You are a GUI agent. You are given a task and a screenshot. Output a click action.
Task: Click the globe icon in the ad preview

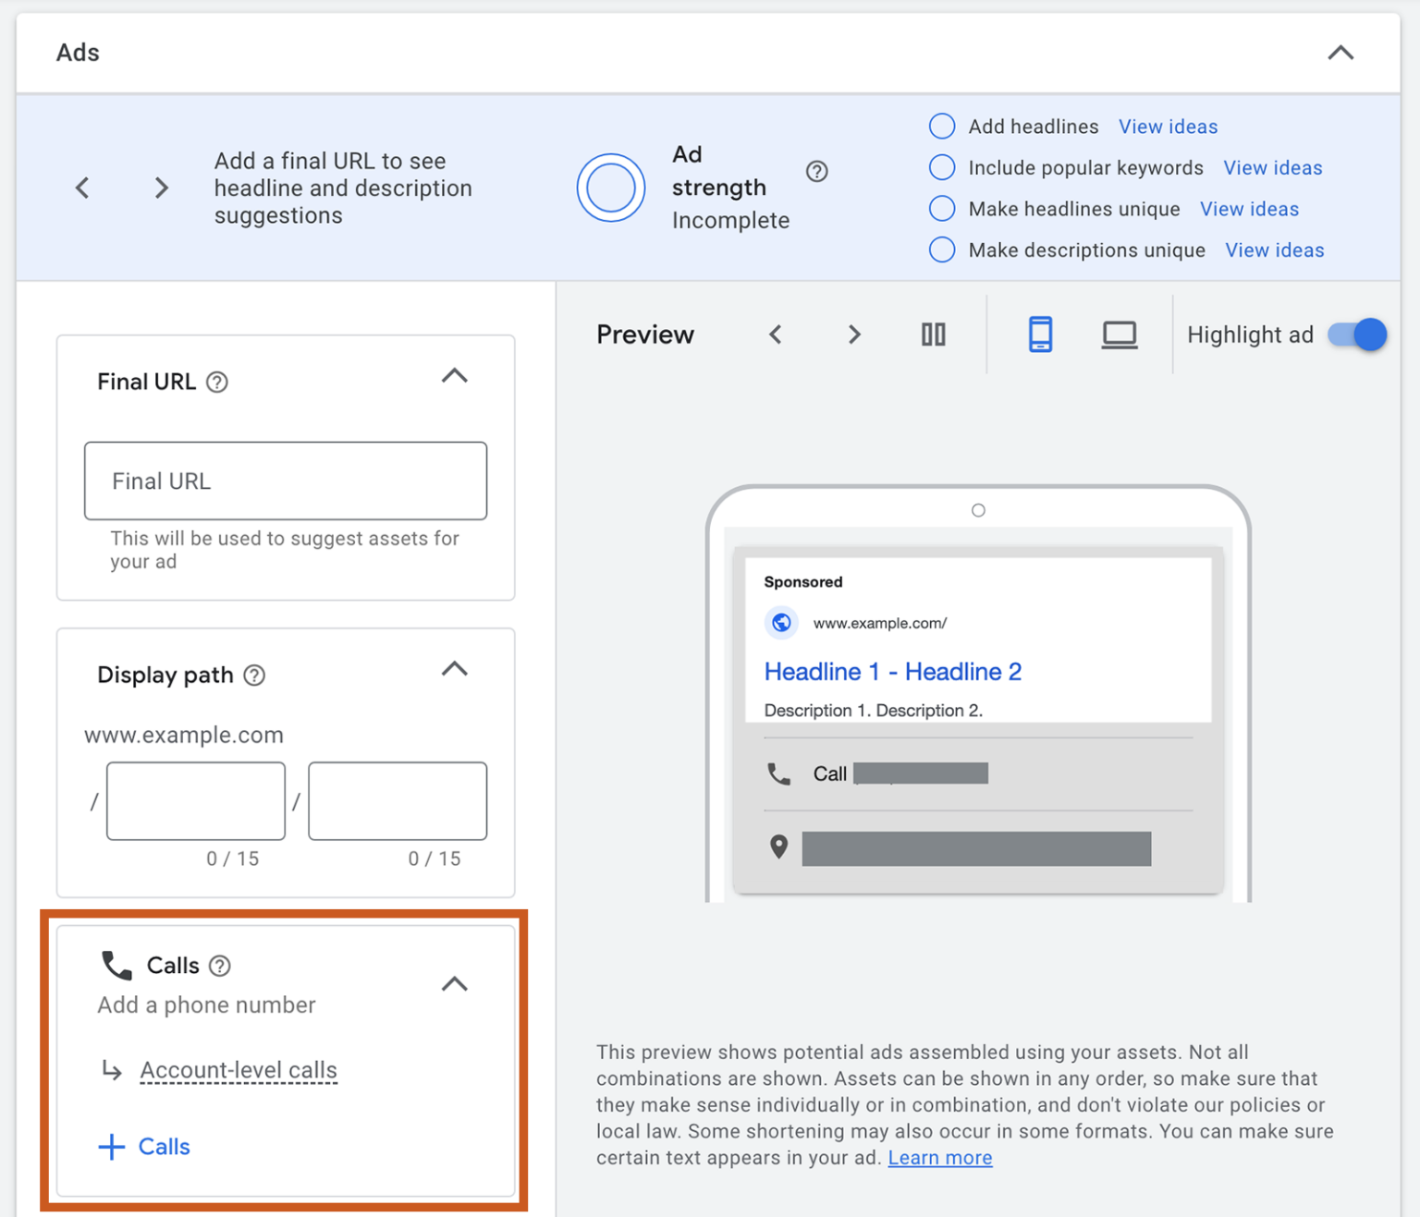pos(781,623)
